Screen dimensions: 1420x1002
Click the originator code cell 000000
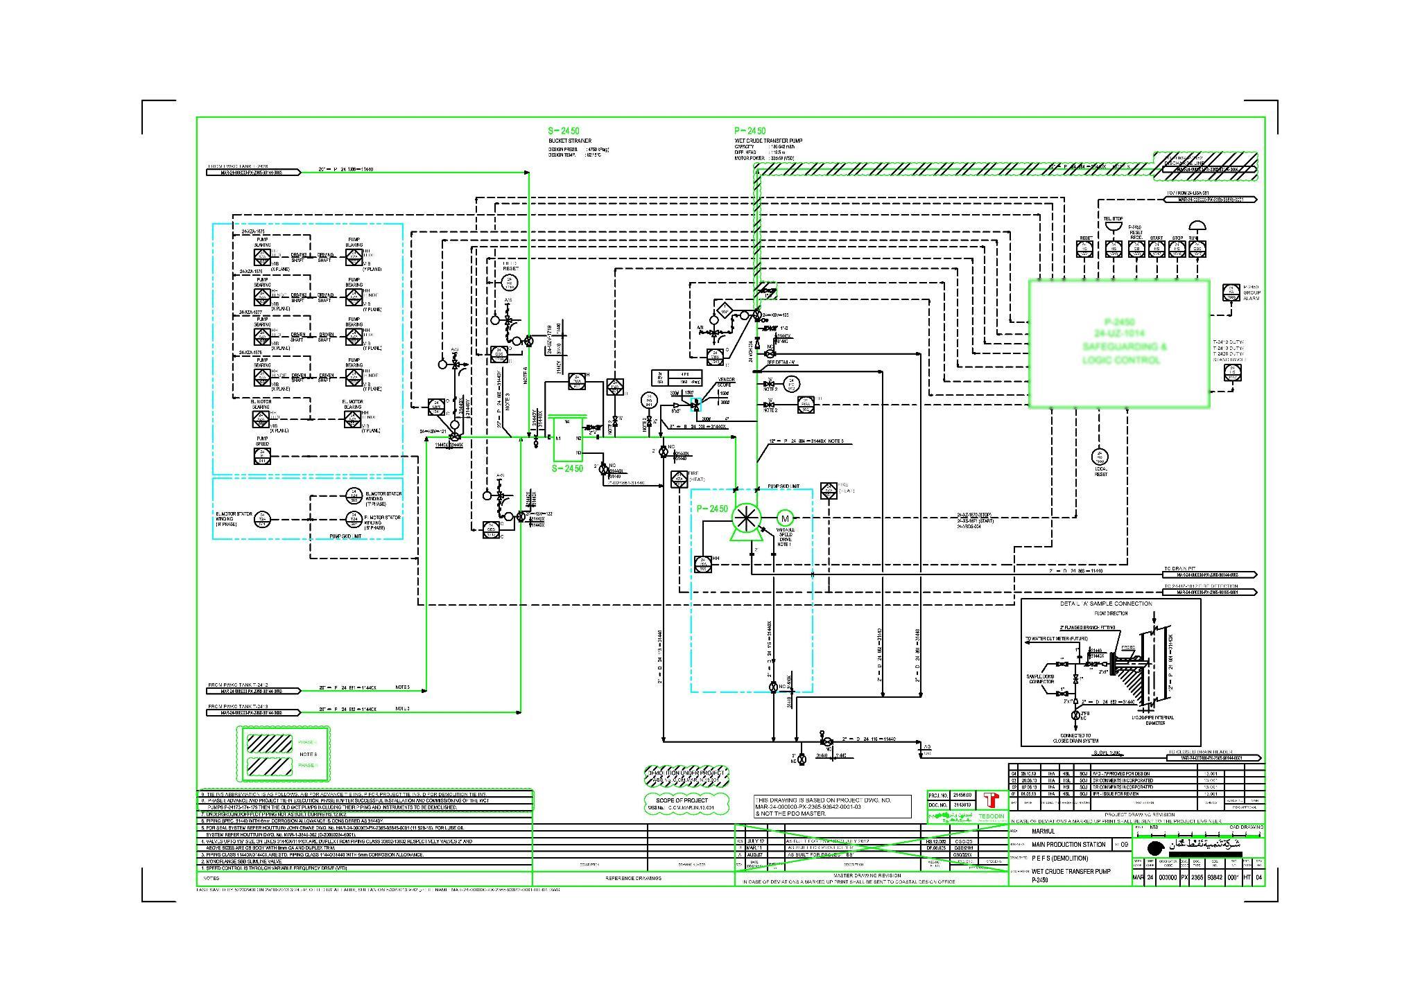click(x=1170, y=877)
